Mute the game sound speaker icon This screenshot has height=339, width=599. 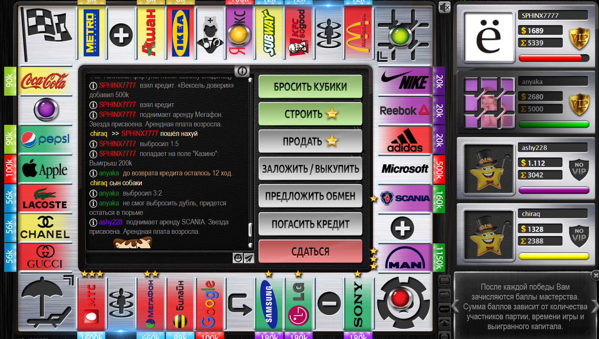(x=444, y=7)
